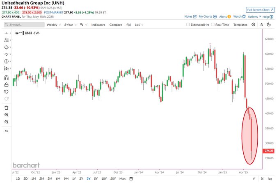Viewport: 279px width, 183px height.
Task: Select the 1M range
Action: point(34,178)
